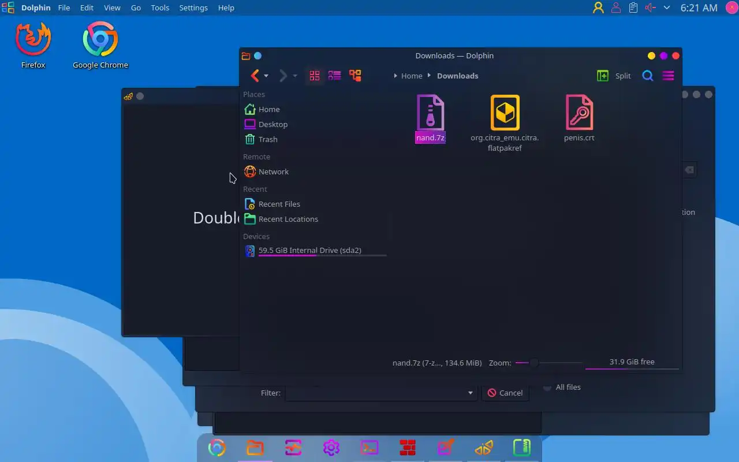The image size is (739, 462).
Task: Open the Help menu
Action: coord(226,8)
